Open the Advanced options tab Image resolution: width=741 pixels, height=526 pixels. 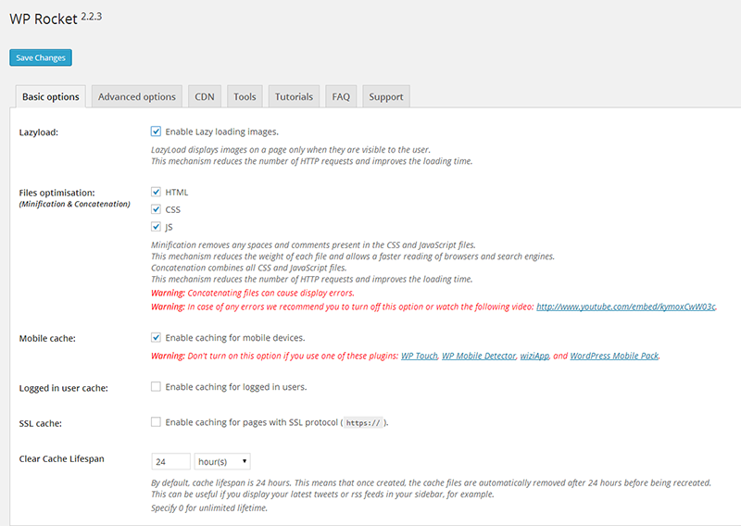[x=136, y=96]
